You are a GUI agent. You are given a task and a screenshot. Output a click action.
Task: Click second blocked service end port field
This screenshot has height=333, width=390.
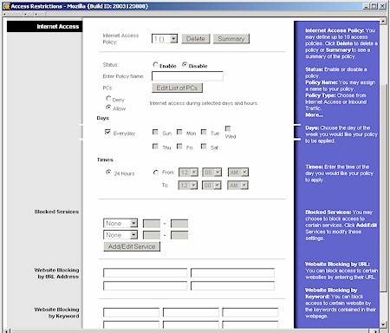(x=179, y=235)
